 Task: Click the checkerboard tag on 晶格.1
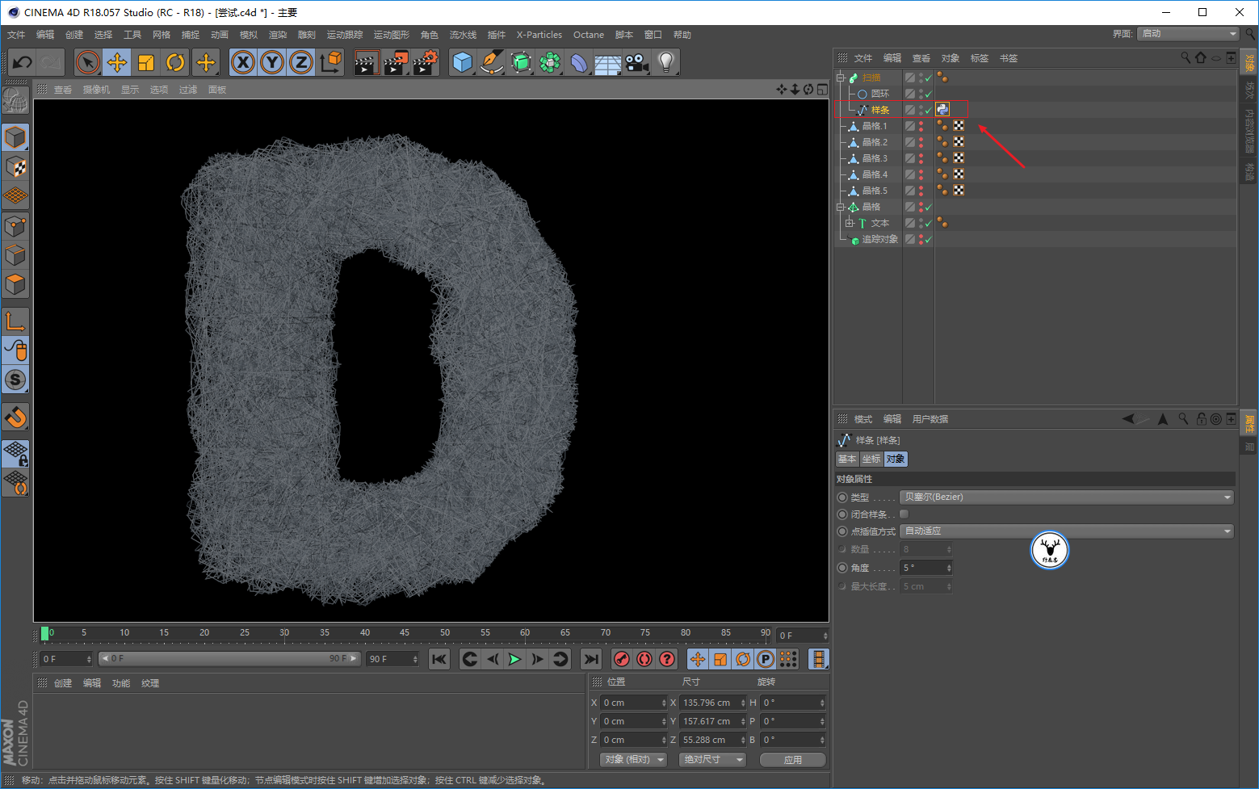tap(959, 126)
